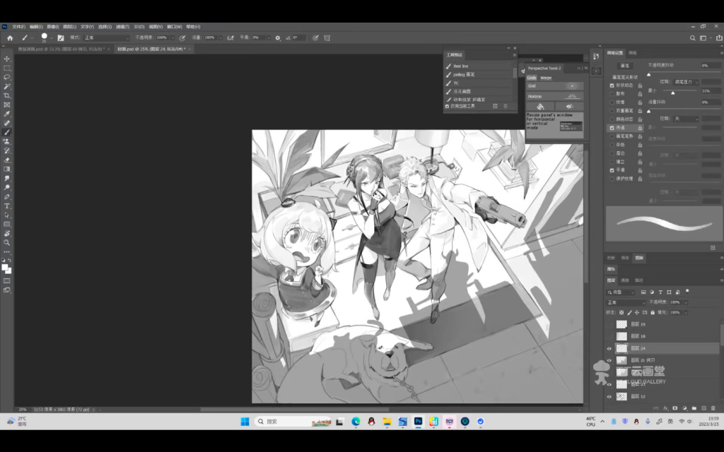Select the Type tool

[7, 206]
